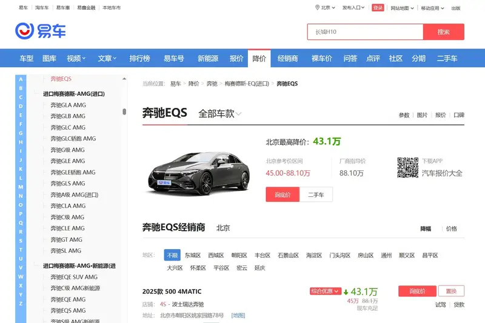Click letter M in the alphabet index

coord(21,187)
